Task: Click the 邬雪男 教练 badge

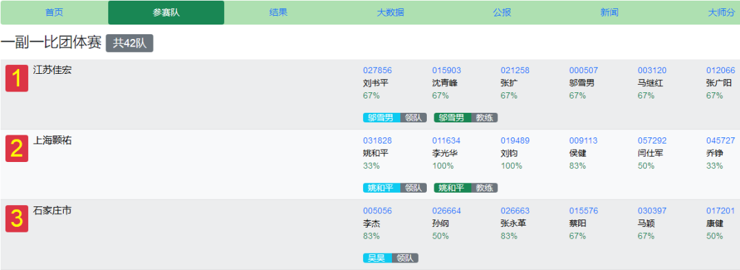Action: point(466,118)
